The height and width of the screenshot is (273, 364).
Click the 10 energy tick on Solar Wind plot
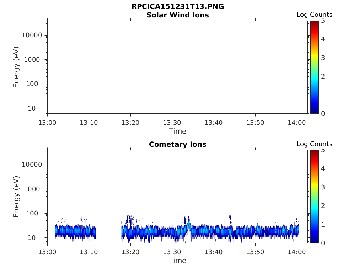[32, 108]
